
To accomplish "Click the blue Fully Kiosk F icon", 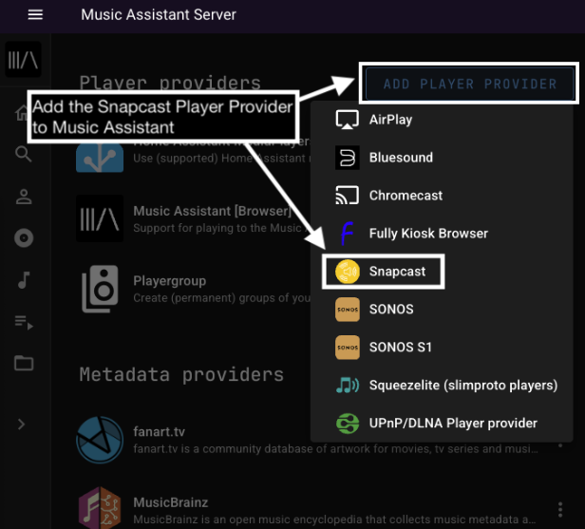I will [x=348, y=234].
